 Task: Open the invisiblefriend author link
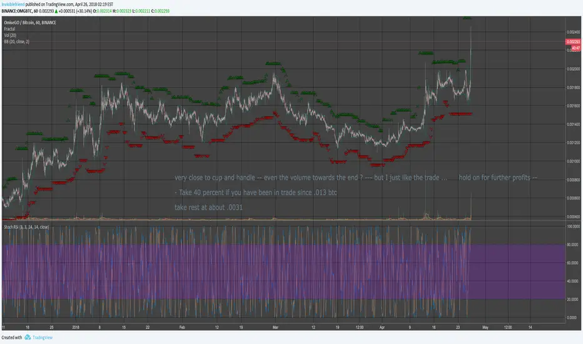(x=13, y=4)
